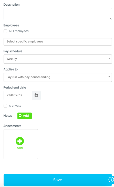Viewport: 114px width, 187px height.
Task: Click the green Add text under Attachments
Action: click(20, 148)
